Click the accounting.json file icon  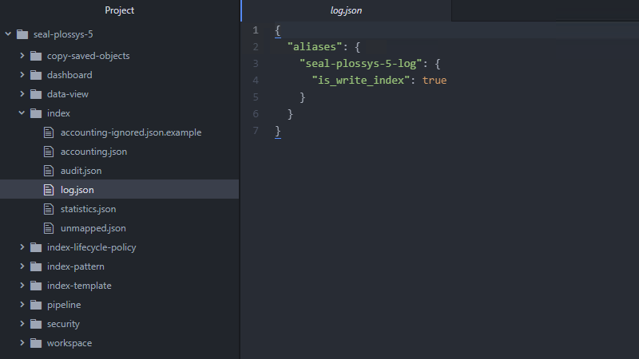click(x=49, y=152)
